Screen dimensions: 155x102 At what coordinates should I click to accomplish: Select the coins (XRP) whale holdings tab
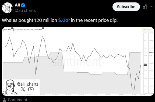pos(28,30)
